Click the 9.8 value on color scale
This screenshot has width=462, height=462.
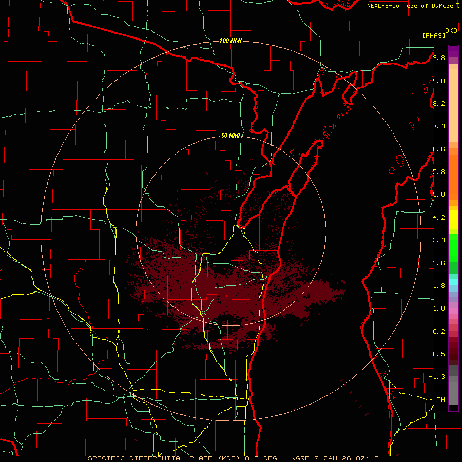coord(439,58)
